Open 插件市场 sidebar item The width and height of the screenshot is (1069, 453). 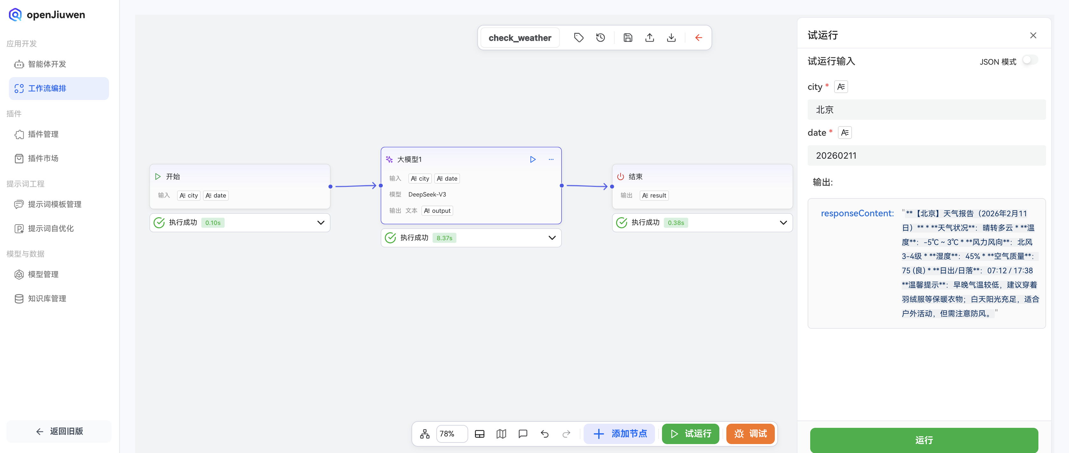tap(43, 158)
